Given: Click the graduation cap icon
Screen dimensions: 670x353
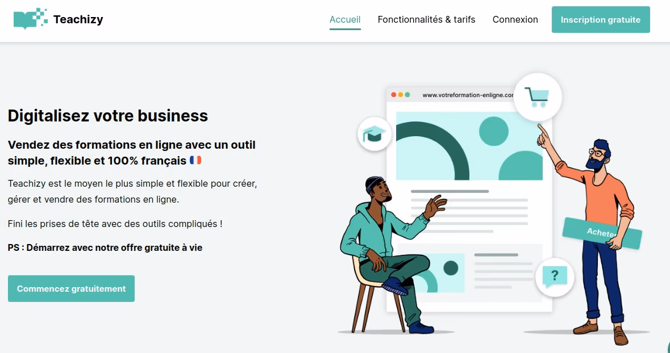Looking at the screenshot, I should (x=374, y=134).
